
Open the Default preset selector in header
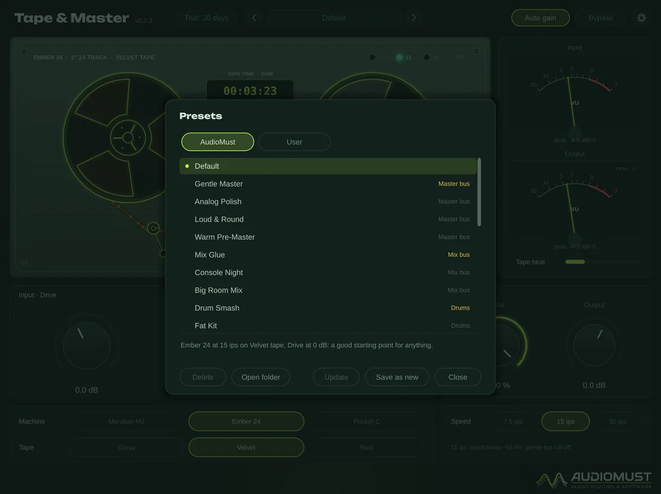click(x=334, y=18)
